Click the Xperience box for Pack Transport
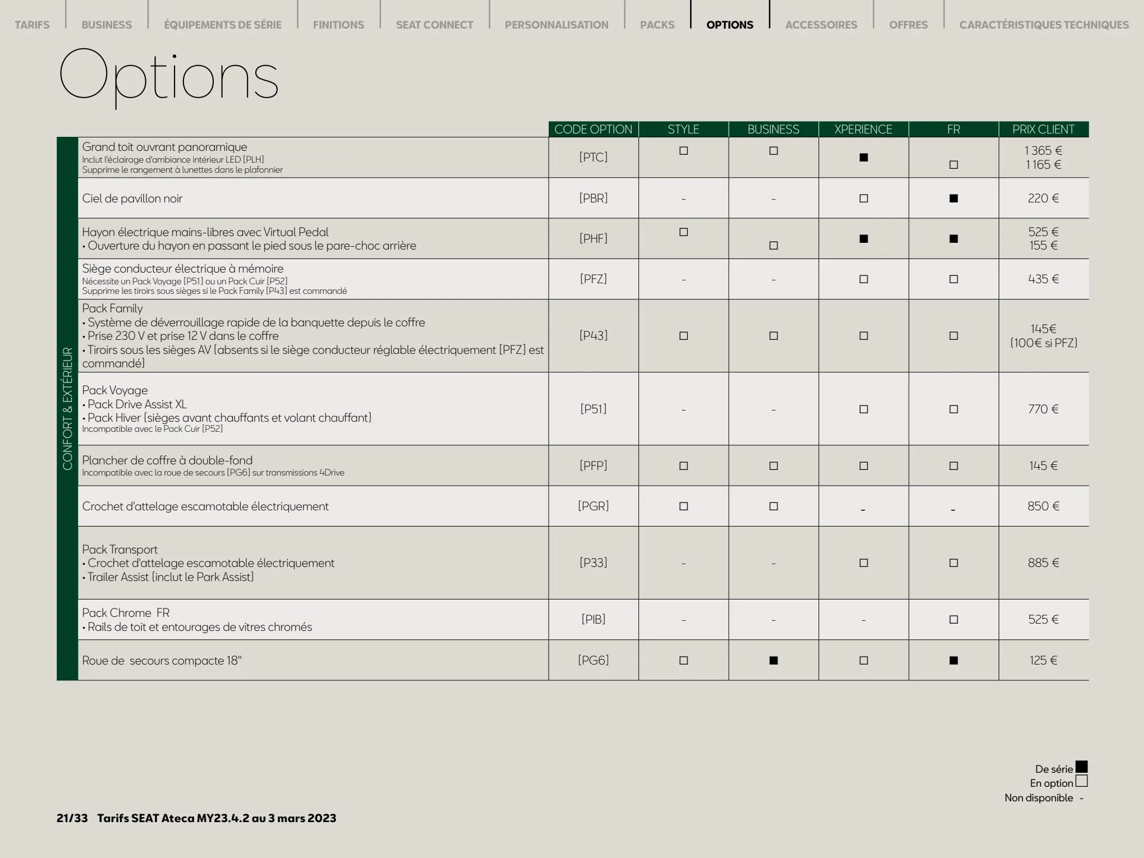The height and width of the screenshot is (858, 1144). point(863,563)
